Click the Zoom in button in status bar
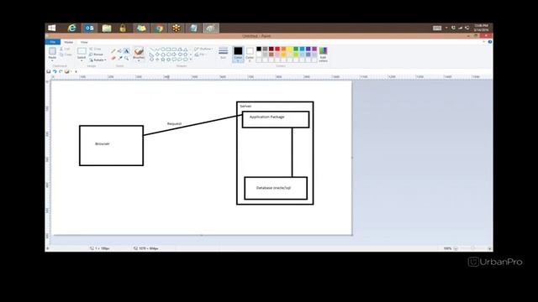The width and height of the screenshot is (538, 302). (489, 248)
